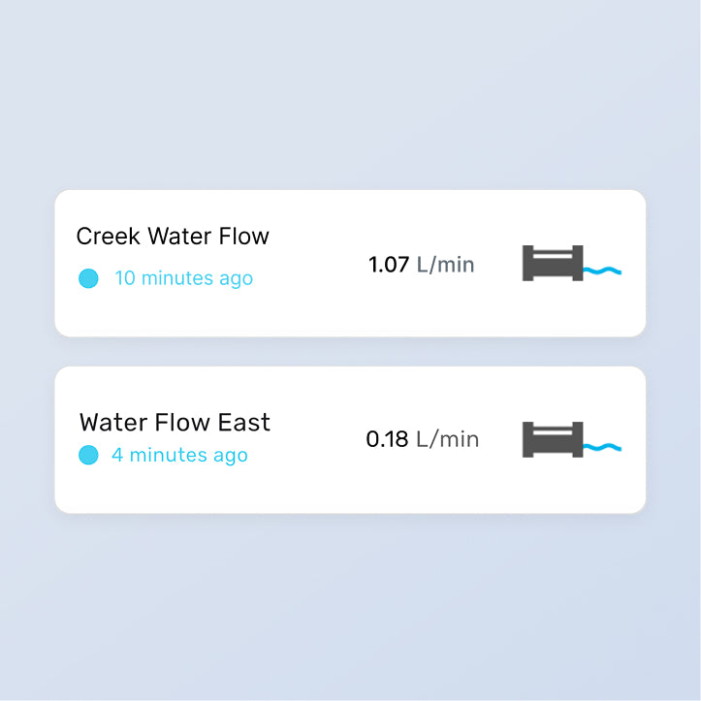Open the Water Flow East title
The height and width of the screenshot is (701, 701).
(x=175, y=423)
